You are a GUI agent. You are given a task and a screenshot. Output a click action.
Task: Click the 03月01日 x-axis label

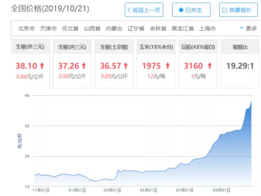click(112, 190)
